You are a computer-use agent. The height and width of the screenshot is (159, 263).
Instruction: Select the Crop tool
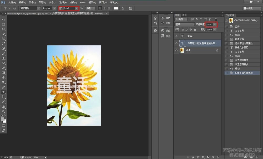click(3, 39)
